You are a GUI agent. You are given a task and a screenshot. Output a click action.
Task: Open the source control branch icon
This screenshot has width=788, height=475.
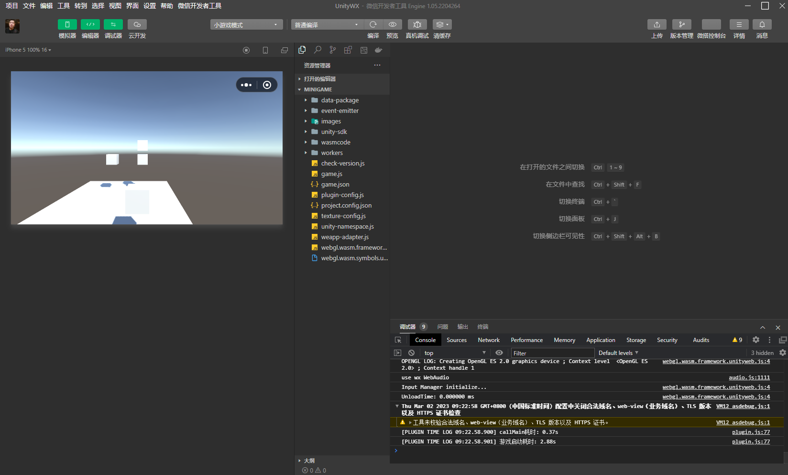(x=333, y=50)
